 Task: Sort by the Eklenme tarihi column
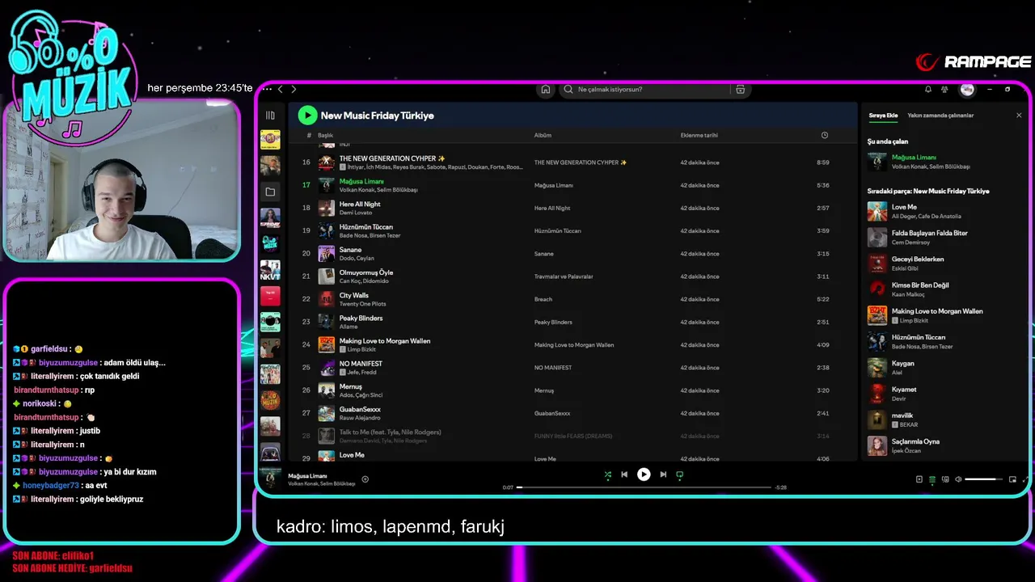[x=699, y=135]
